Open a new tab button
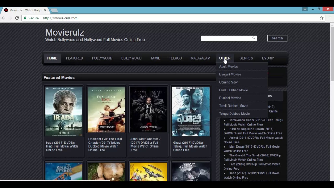 pos(54,10)
